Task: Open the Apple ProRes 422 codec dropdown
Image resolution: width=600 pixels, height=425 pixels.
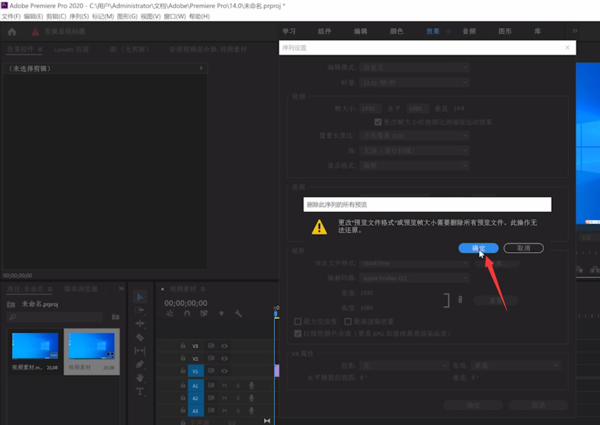Action: point(415,278)
